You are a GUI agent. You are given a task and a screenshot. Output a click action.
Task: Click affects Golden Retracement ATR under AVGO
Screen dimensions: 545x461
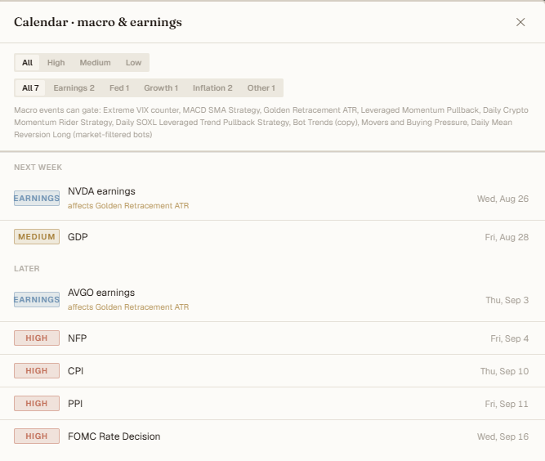128,307
